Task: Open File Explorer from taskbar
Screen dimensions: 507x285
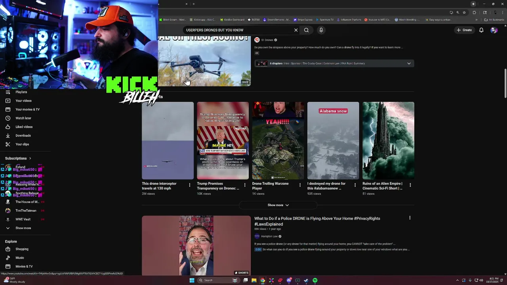Action: point(254,280)
